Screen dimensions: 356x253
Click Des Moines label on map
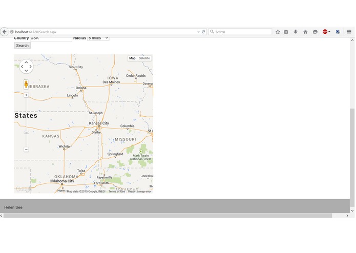point(111,82)
